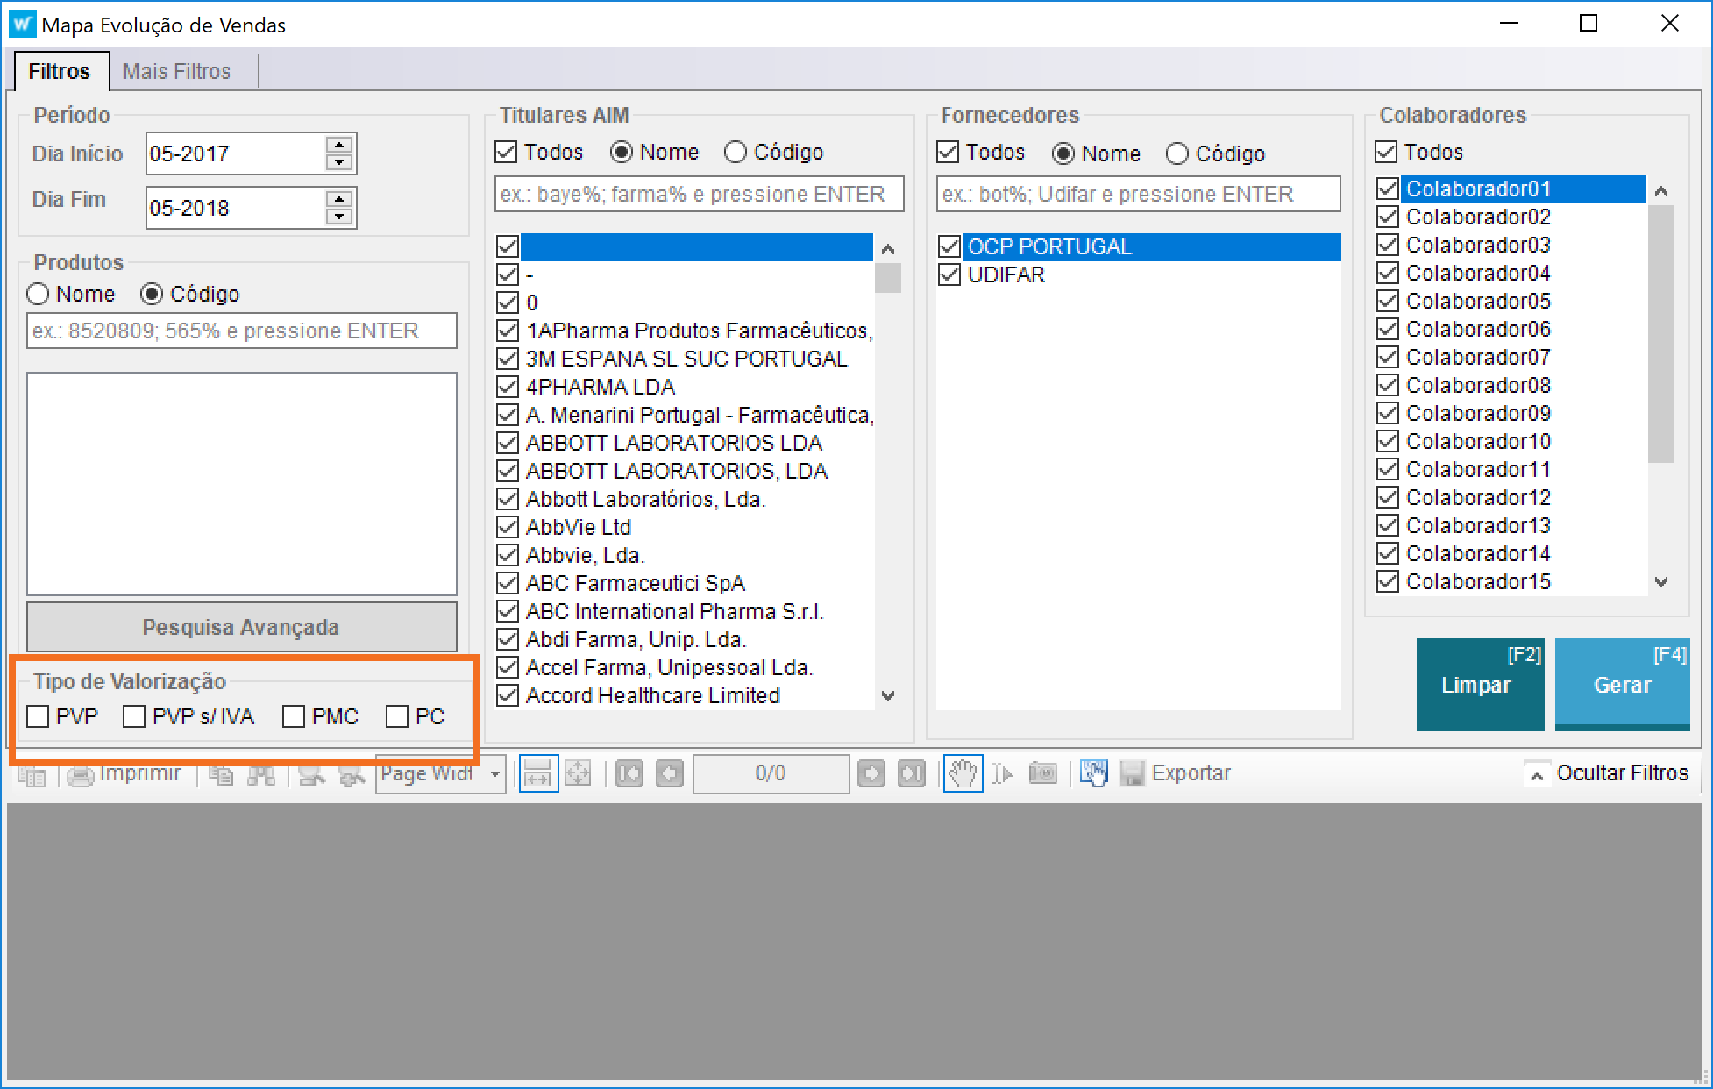Click the binoculars find icon
Screen dimensions: 1713x1089
[x=261, y=775]
